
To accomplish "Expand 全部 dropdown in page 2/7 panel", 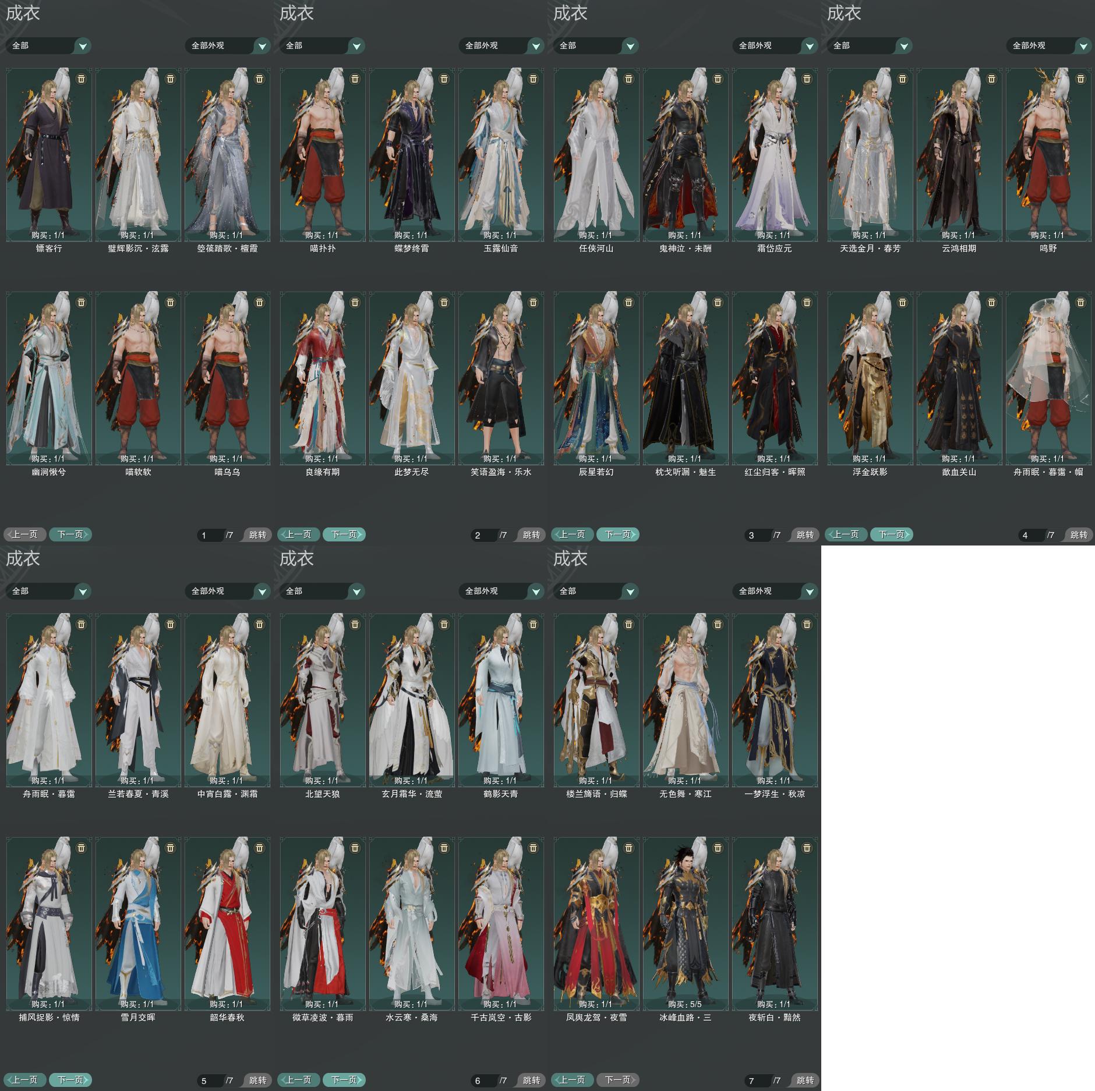I will point(322,45).
